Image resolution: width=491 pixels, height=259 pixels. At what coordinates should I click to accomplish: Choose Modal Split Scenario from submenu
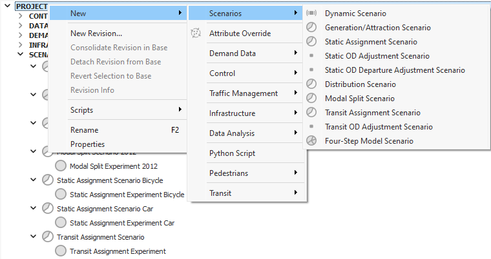click(360, 99)
